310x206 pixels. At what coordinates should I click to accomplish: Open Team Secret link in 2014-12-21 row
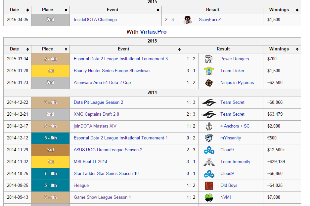tap(232, 114)
